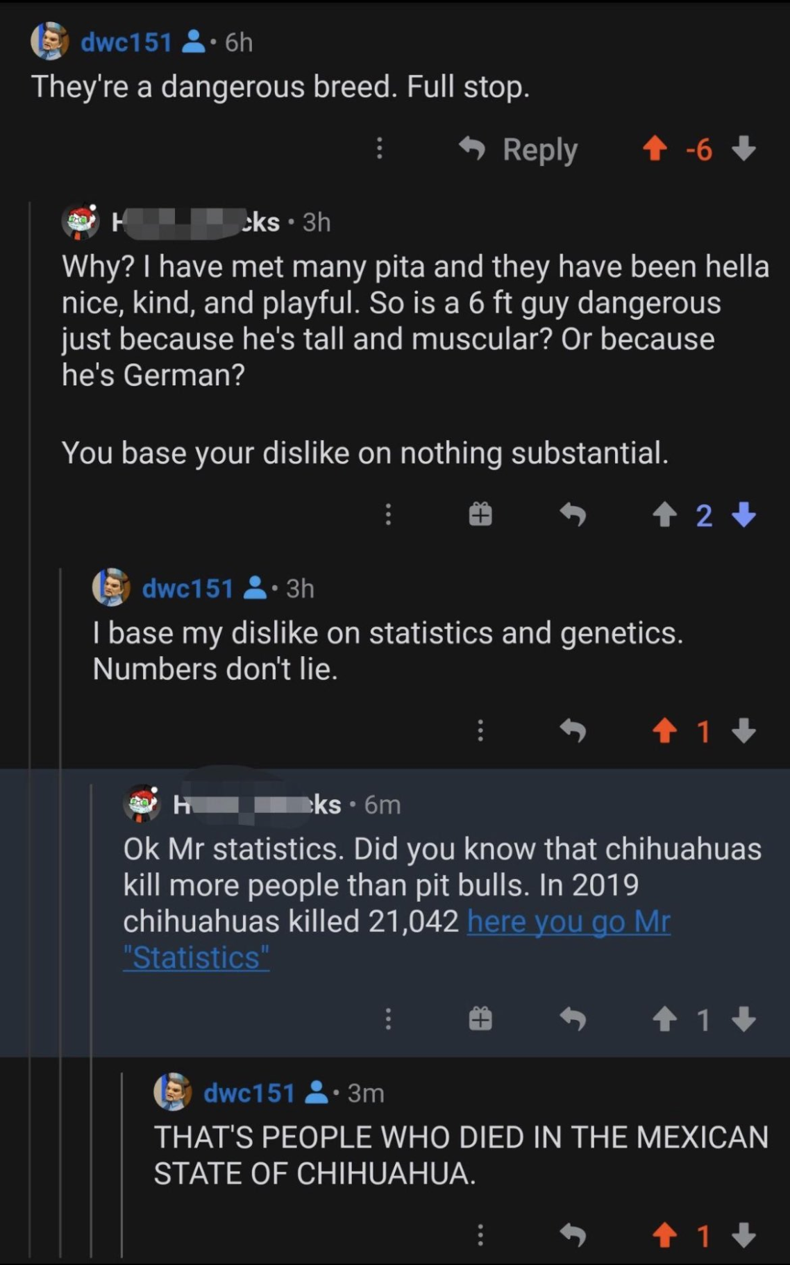
Task: Reply to "Numbers don't lie" comment
Action: click(573, 730)
